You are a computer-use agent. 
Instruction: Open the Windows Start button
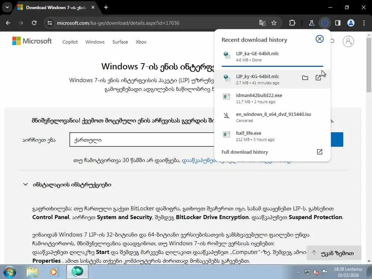pyautogui.click(x=9, y=272)
